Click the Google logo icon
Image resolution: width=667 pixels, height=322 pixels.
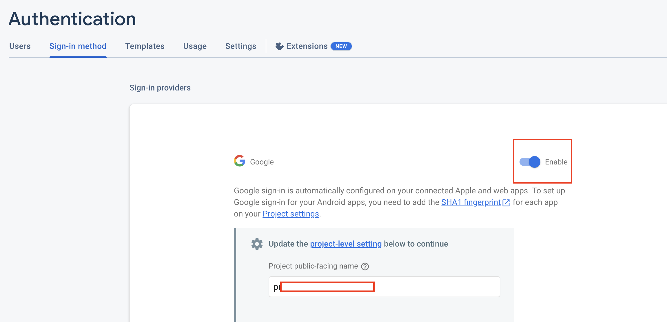[x=240, y=161]
